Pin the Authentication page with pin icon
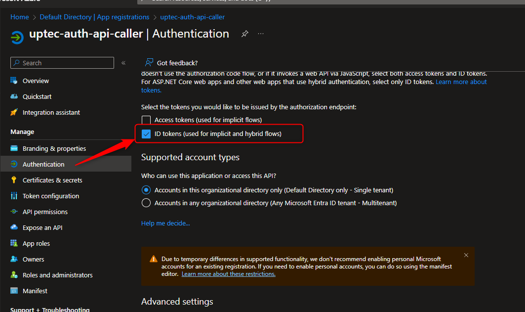525x312 pixels. 244,34
